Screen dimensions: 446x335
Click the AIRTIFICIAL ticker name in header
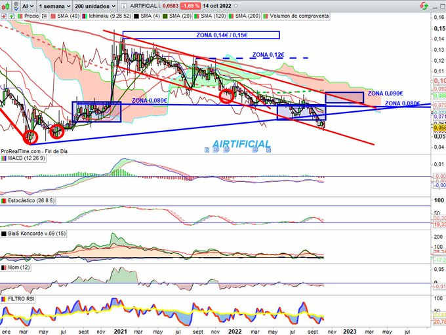[145, 6]
